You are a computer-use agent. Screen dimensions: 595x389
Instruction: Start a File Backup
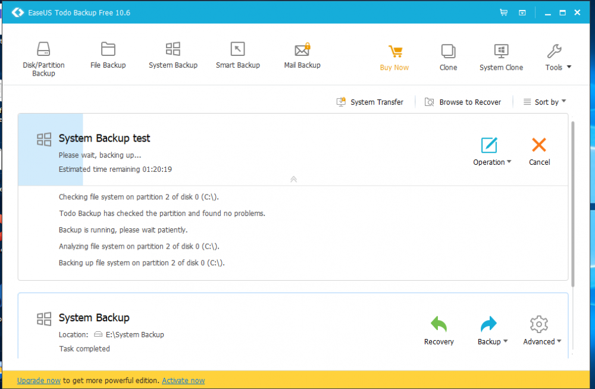[108, 55]
